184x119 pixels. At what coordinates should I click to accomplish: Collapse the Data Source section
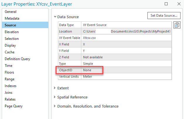pos(55,17)
